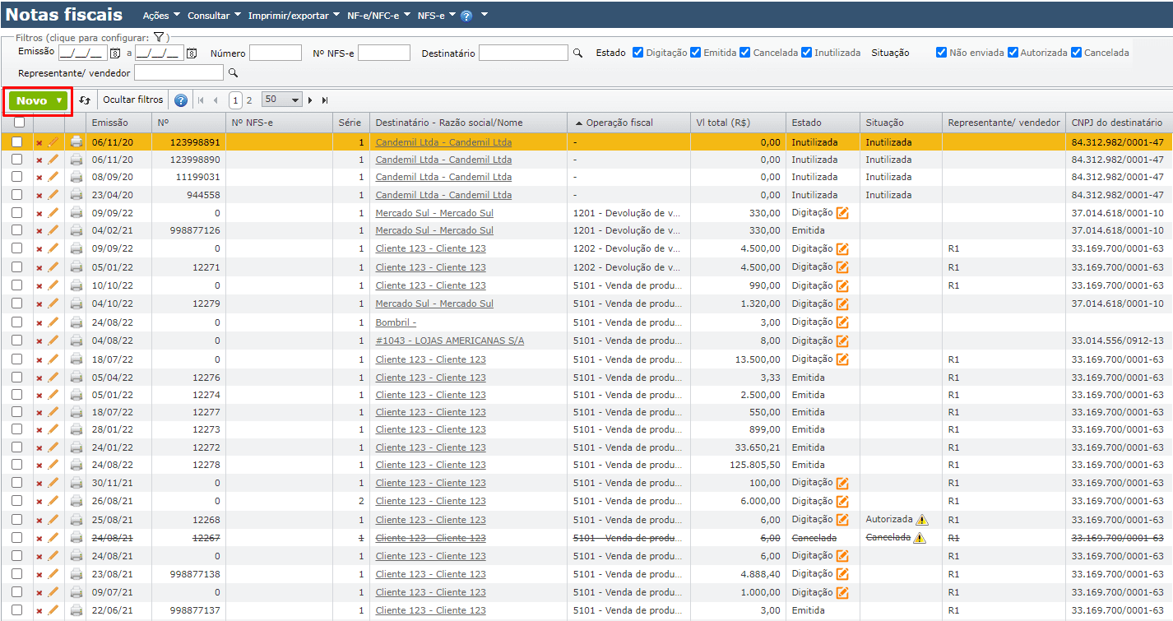Open the NF-e/NFC-e menu

click(x=379, y=16)
